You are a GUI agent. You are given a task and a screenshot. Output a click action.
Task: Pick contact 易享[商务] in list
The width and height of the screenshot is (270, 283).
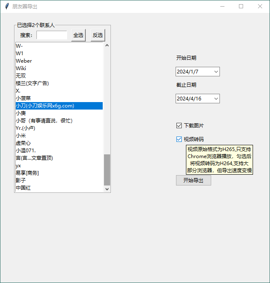point(27,173)
